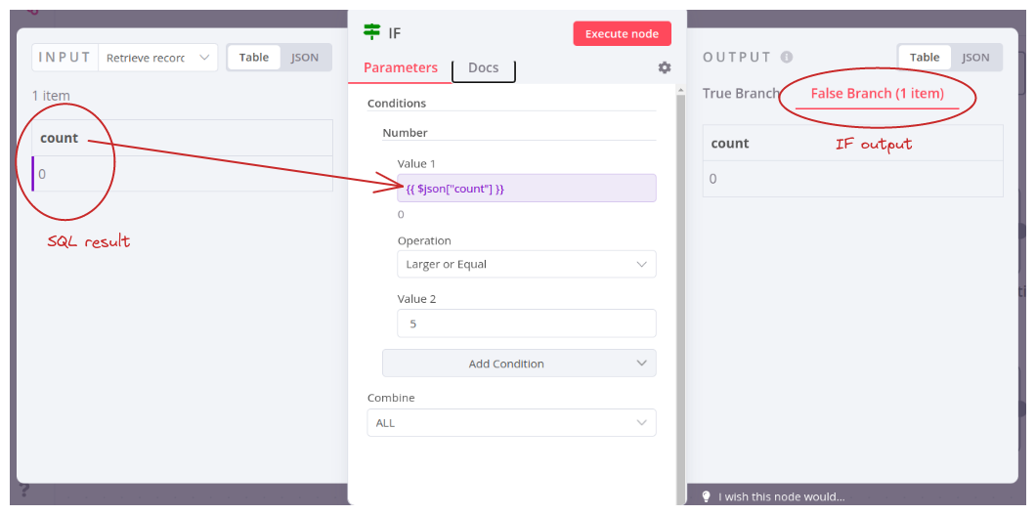Viewport: 1036px width, 515px height.
Task: Expand the Add Condition dropdown
Action: (519, 364)
